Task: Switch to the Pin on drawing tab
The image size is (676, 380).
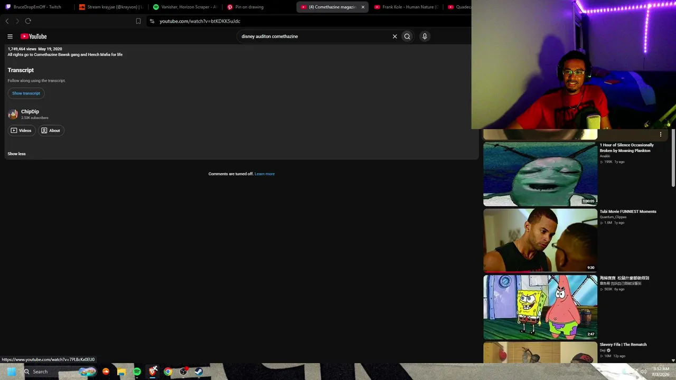Action: [x=259, y=7]
